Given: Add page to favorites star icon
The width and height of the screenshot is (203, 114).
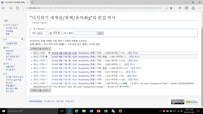Looking at the screenshot, I should pos(171,8).
